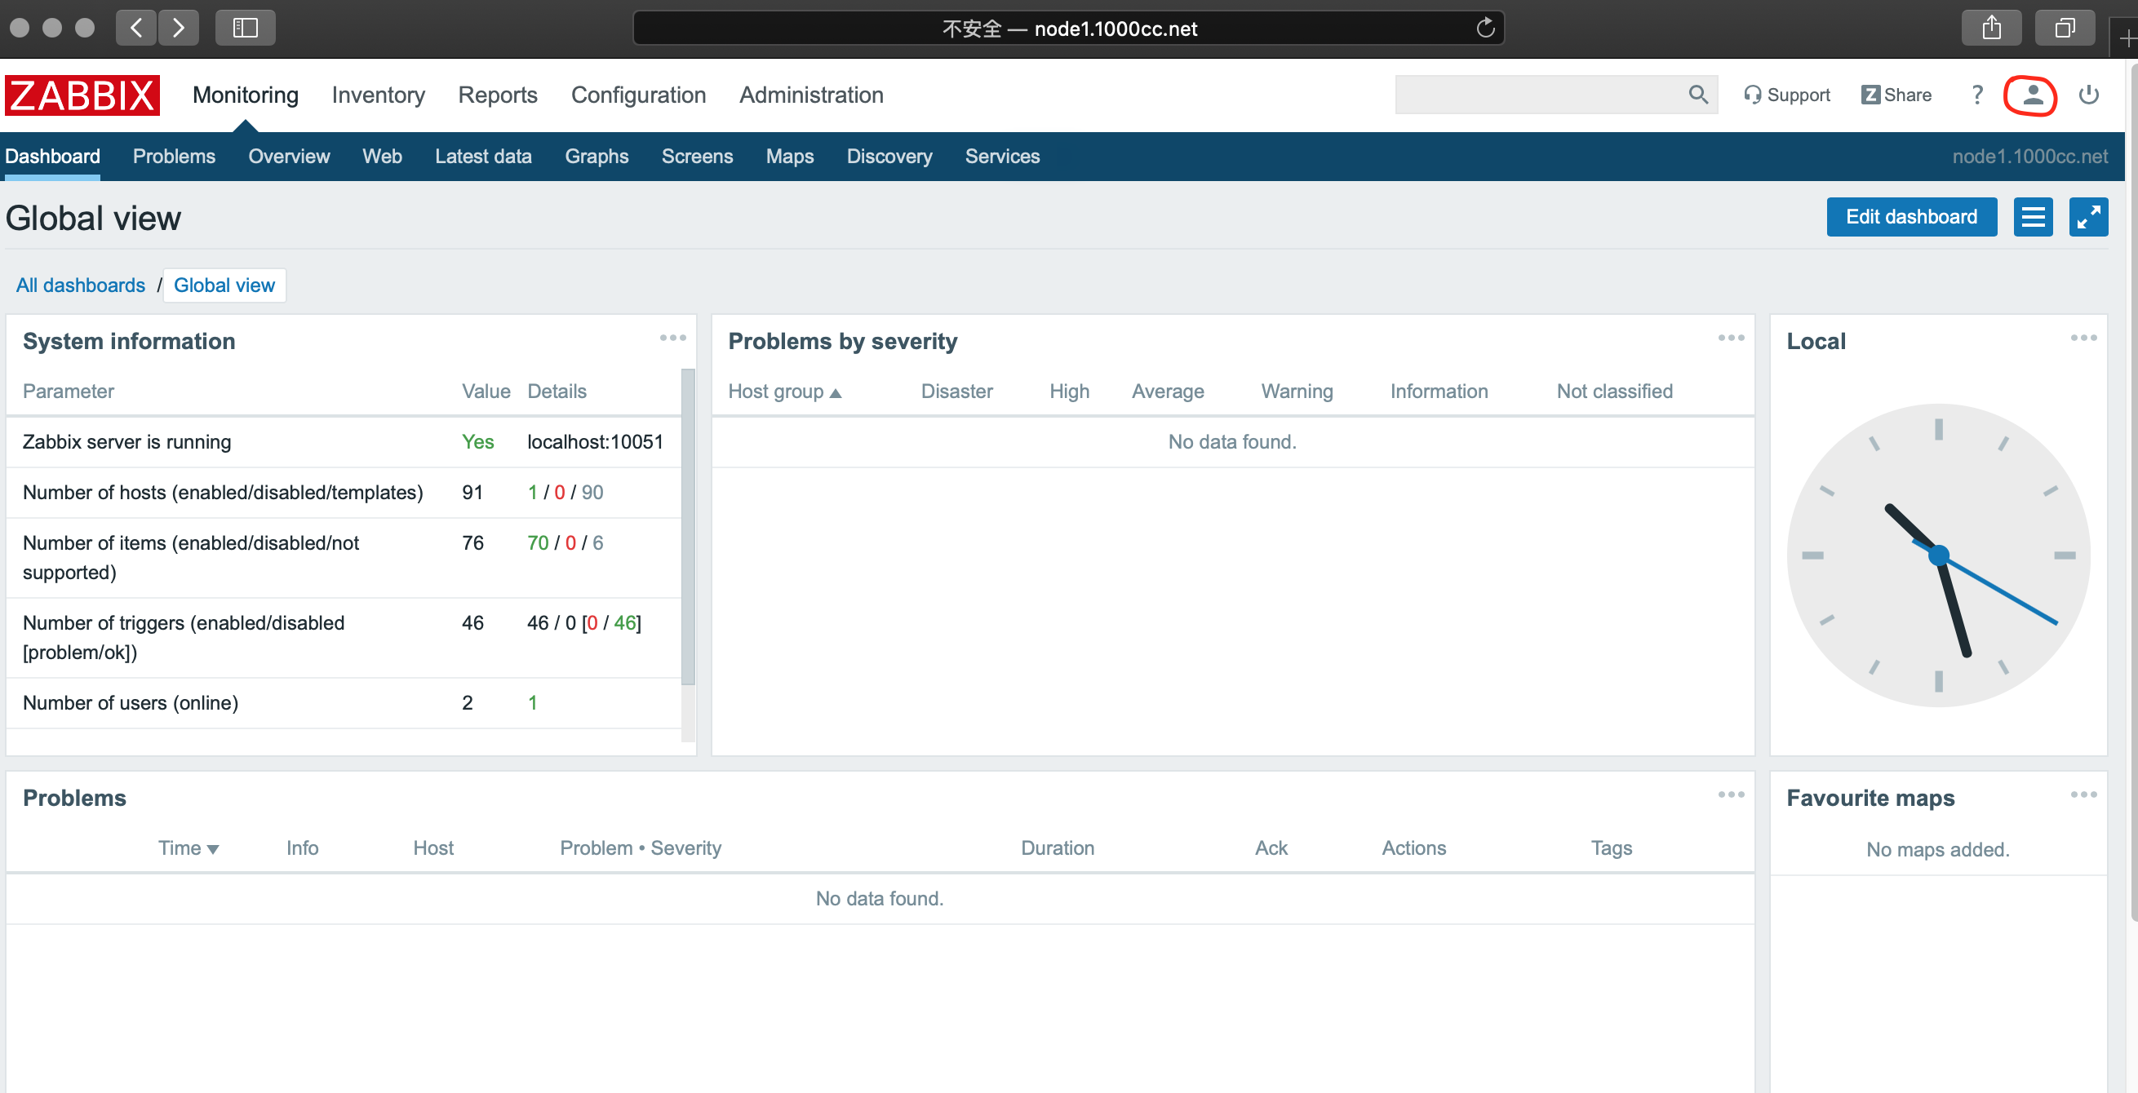Image resolution: width=2138 pixels, height=1093 pixels.
Task: Open System information widget options menu
Action: click(672, 338)
